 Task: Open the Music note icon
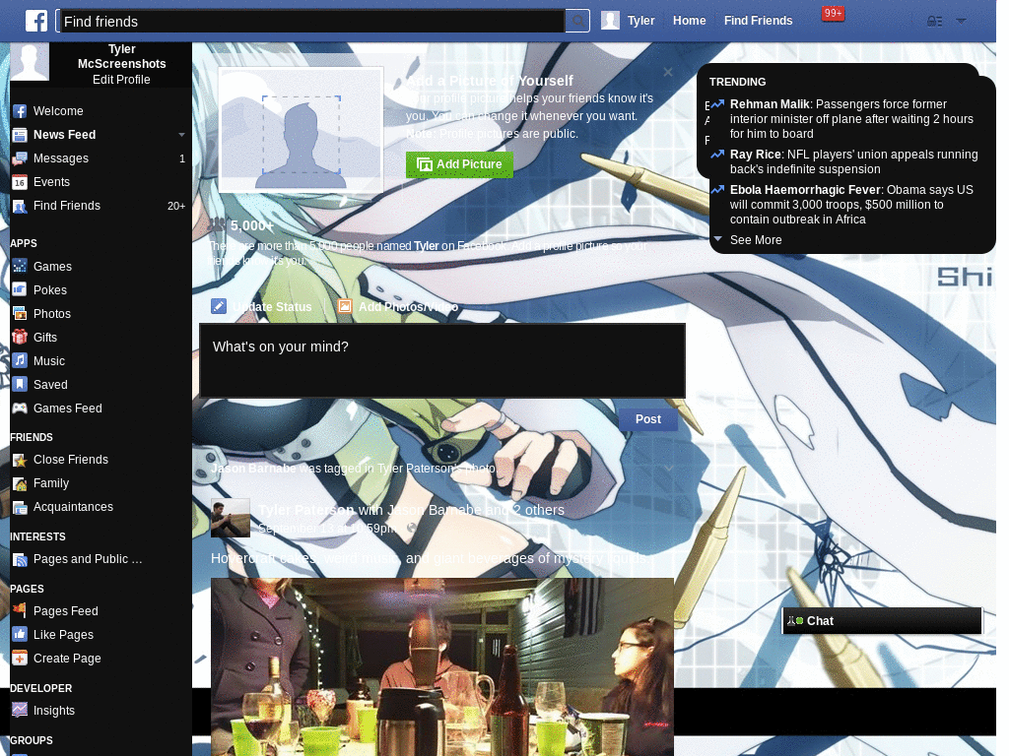point(20,361)
